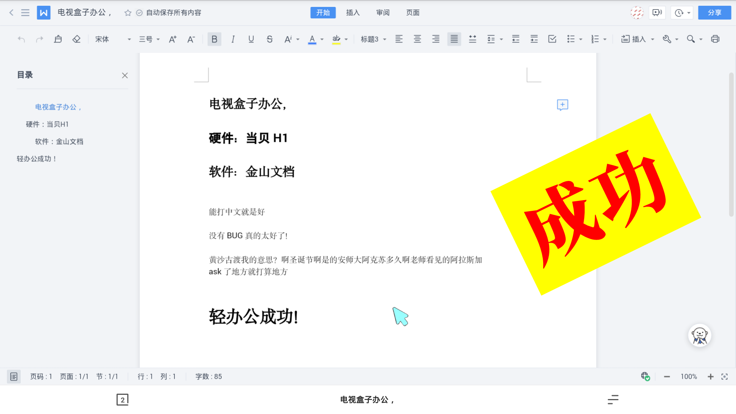This screenshot has height=414, width=736.
Task: Click the redo icon
Action: pos(39,39)
